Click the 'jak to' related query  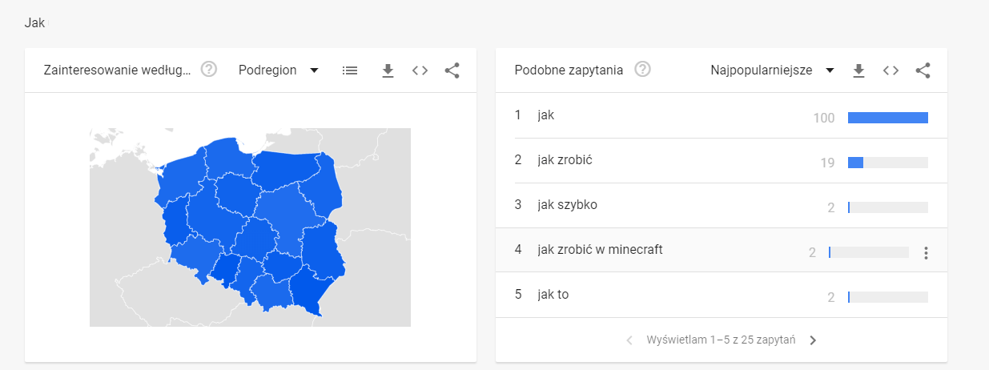(553, 295)
